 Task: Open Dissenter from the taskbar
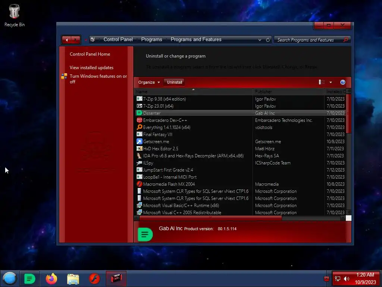tap(30, 278)
